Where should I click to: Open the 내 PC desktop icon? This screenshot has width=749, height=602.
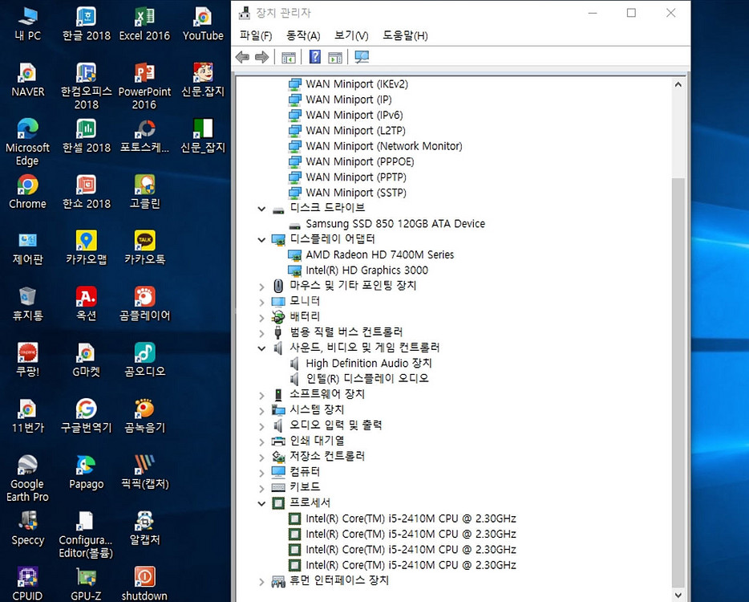point(28,24)
